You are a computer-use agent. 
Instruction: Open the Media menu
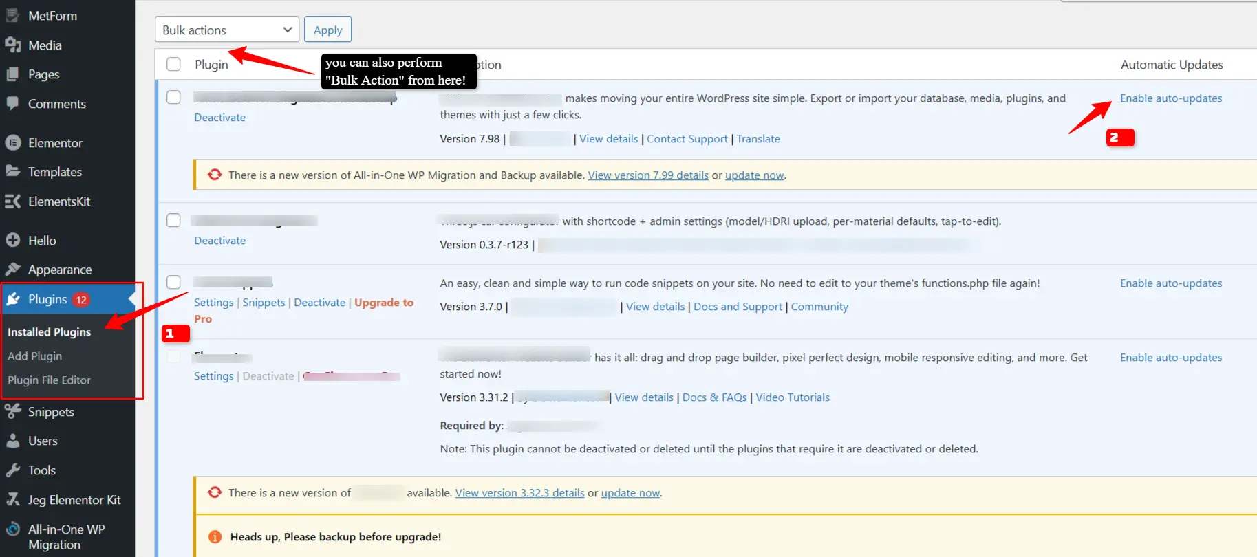coord(45,45)
